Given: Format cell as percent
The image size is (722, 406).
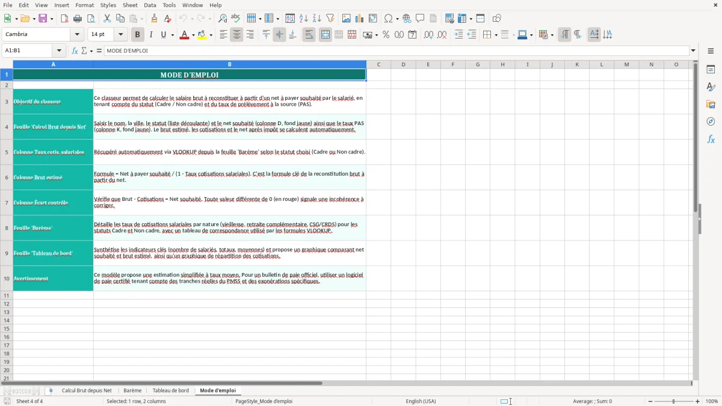Looking at the screenshot, I should pyautogui.click(x=386, y=35).
